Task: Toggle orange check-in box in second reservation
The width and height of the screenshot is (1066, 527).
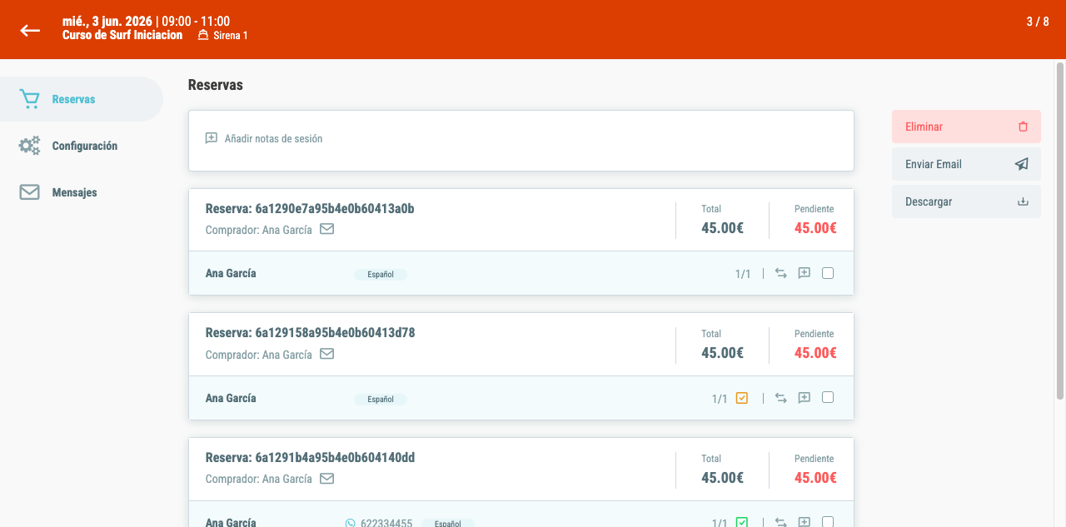Action: (x=742, y=398)
